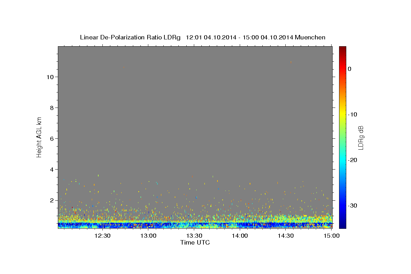
Task: Click the plot title text
Action: pyautogui.click(x=203, y=37)
